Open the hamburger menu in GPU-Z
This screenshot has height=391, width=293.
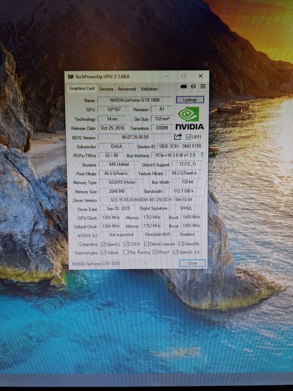pos(203,86)
